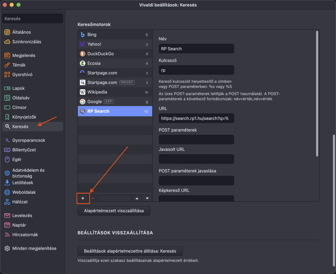
Task: Click the Szinkronizálás cloud icon
Action: (x=7, y=42)
